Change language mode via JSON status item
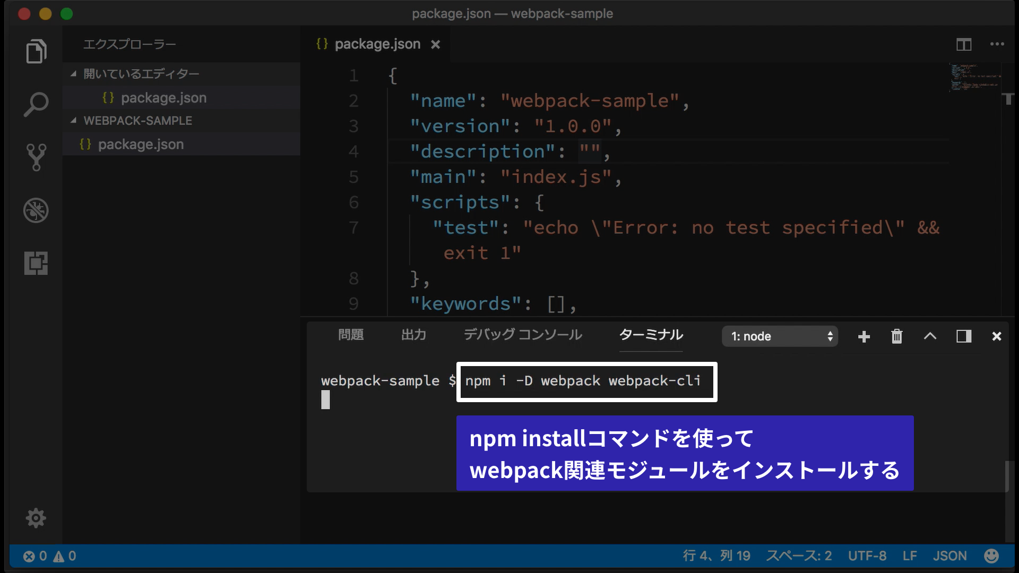 click(950, 556)
